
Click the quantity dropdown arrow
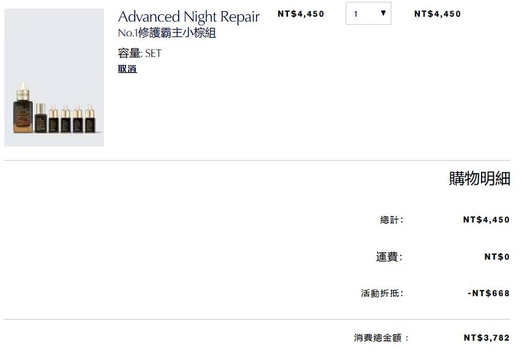point(383,14)
